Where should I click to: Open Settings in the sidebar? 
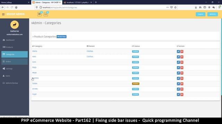click(15, 69)
